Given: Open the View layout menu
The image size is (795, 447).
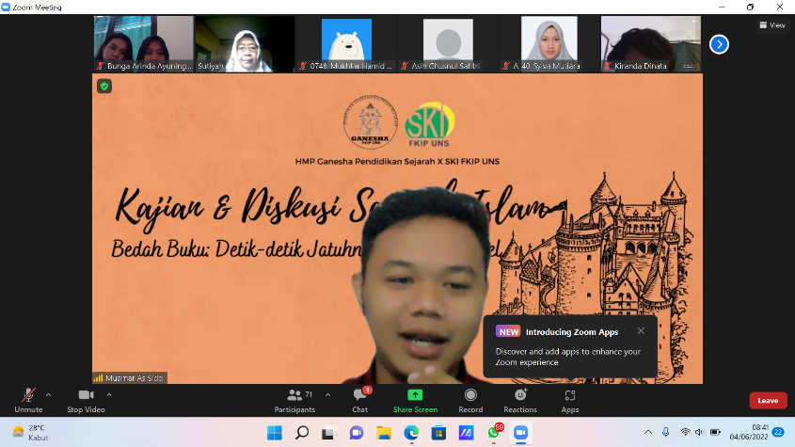Looking at the screenshot, I should [771, 25].
